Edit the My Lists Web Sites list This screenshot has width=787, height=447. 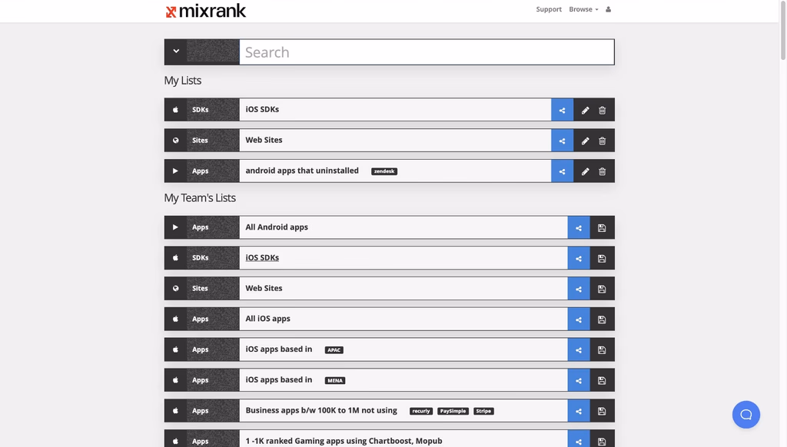tap(585, 141)
